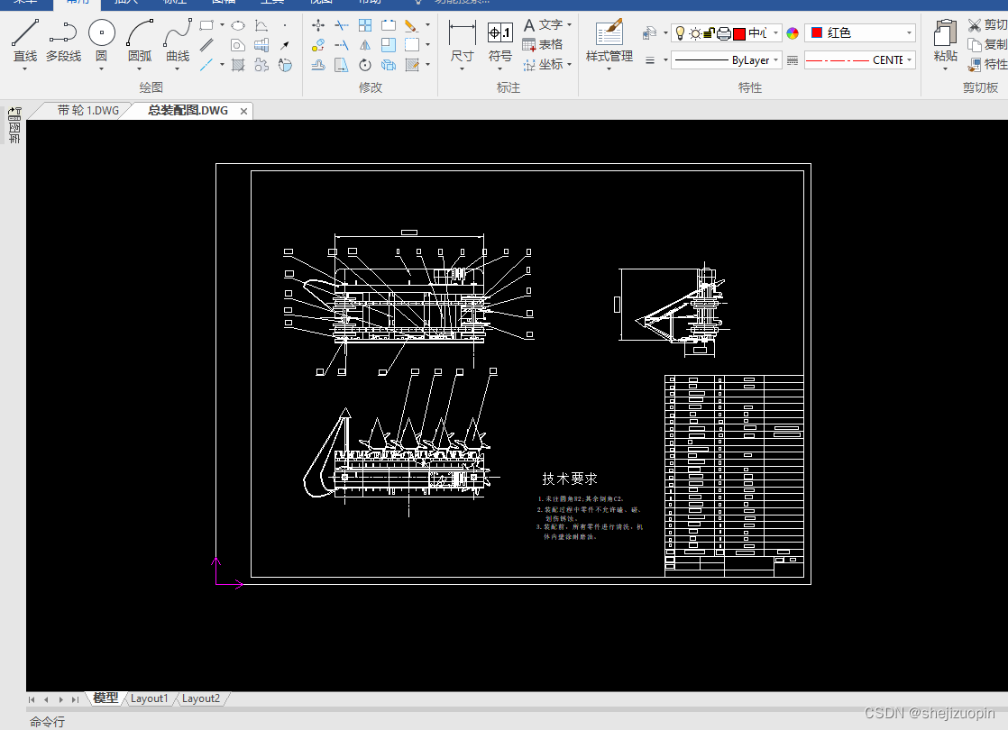Viewport: 1008px width, 730px height.
Task: Click the 表格 table button
Action: click(x=543, y=44)
